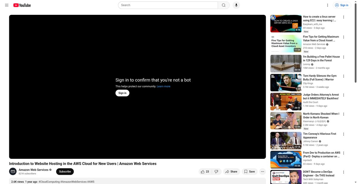
Task: Open options menu for Pallet House video
Action: pyautogui.click(x=344, y=57)
